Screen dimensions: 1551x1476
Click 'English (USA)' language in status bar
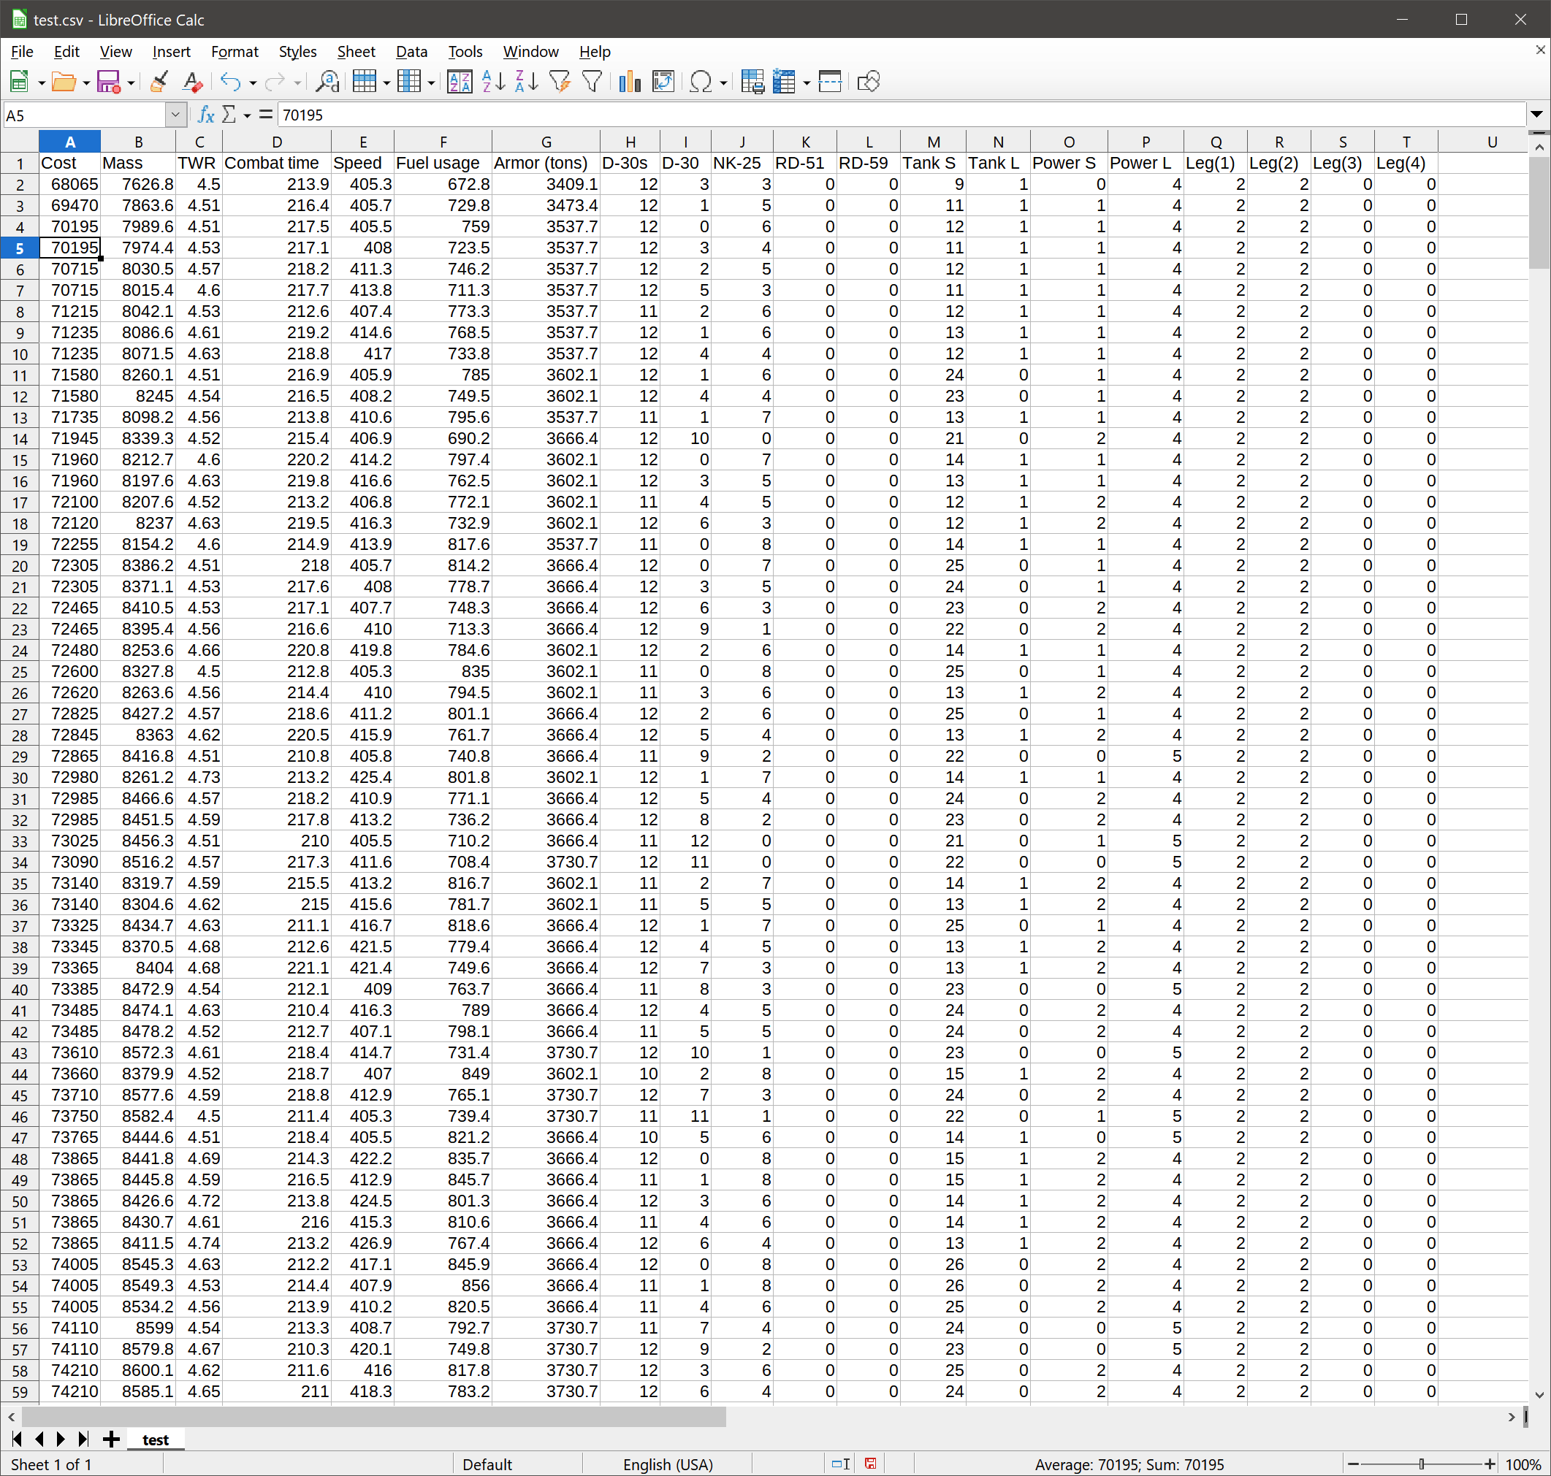coord(667,1464)
